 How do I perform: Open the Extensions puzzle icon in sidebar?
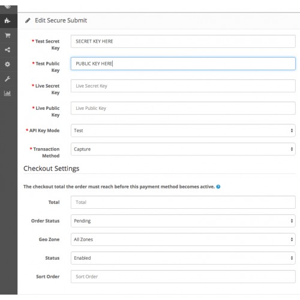click(7, 20)
